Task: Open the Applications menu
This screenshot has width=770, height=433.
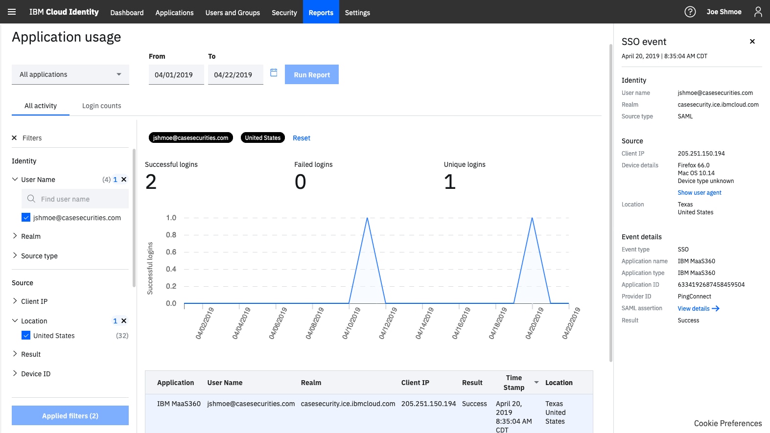Action: pos(174,12)
